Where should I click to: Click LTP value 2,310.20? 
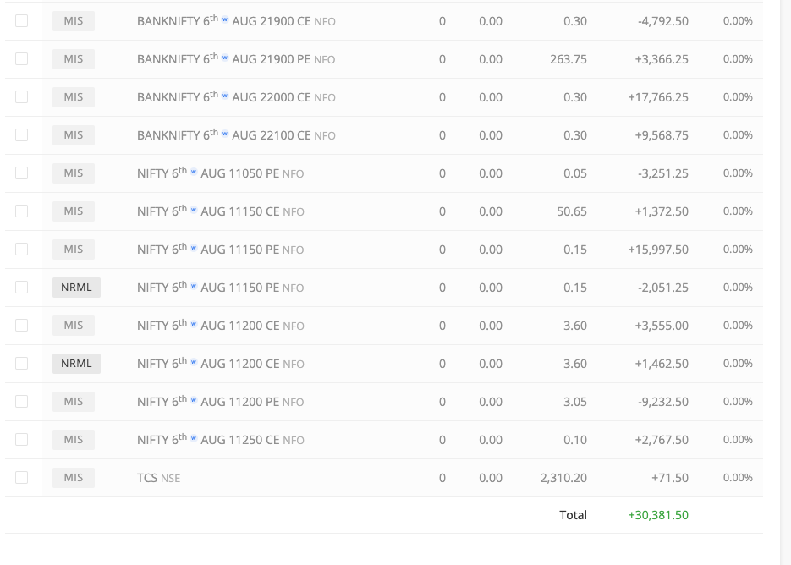563,478
